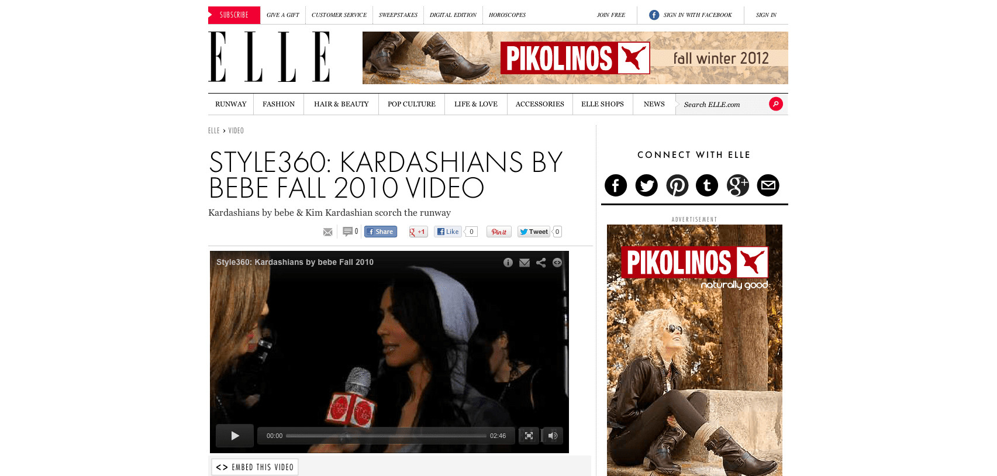Image resolution: width=997 pixels, height=476 pixels.
Task: Open the Runway section
Action: pyautogui.click(x=231, y=104)
